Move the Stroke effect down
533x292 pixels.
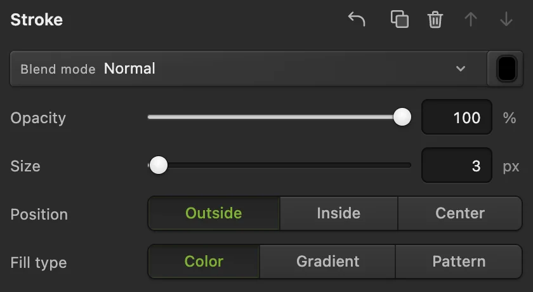[506, 20]
